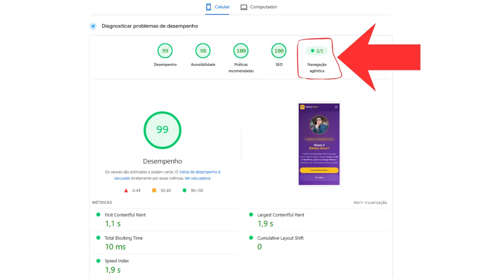
Task: Open the Práticas recomendadas score gauge 100
Action: tap(241, 51)
